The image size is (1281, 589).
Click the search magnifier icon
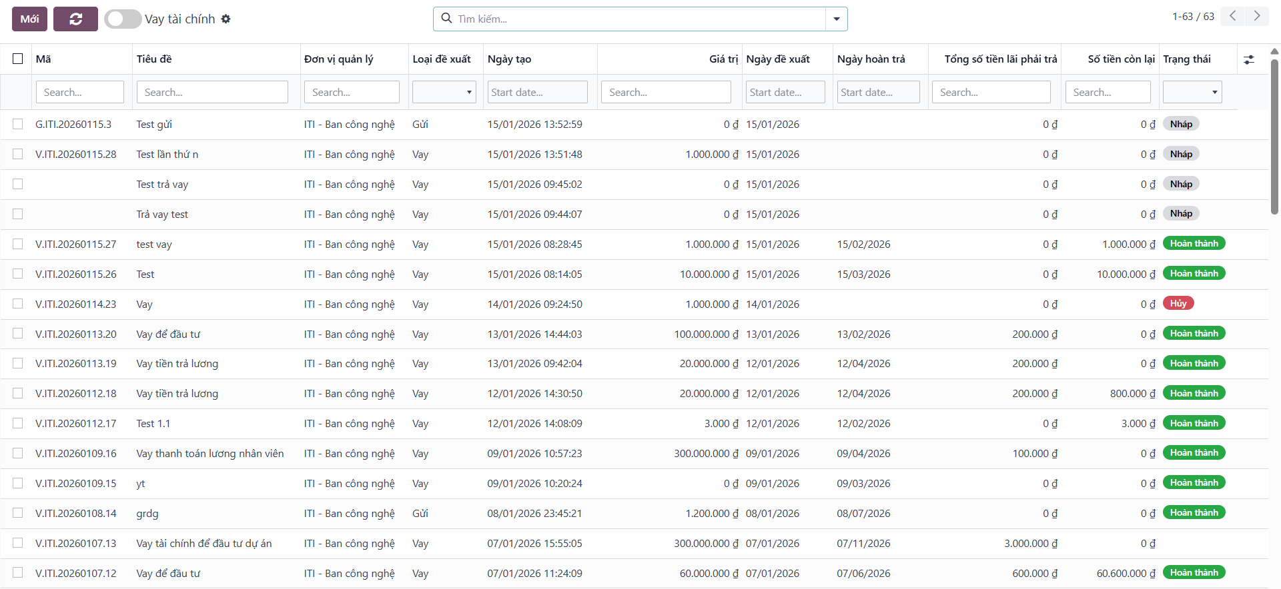tap(446, 19)
